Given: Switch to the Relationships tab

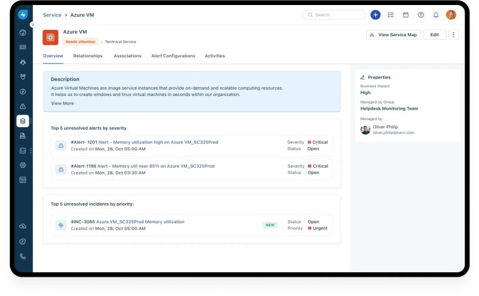Looking at the screenshot, I should (x=88, y=56).
